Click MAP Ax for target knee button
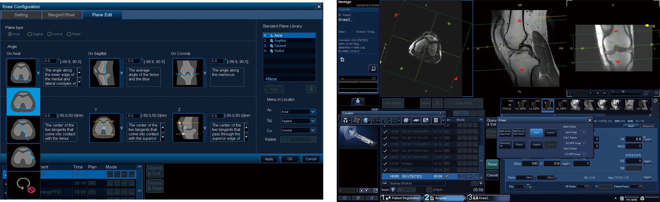This screenshot has width=660, height=202. point(505,133)
